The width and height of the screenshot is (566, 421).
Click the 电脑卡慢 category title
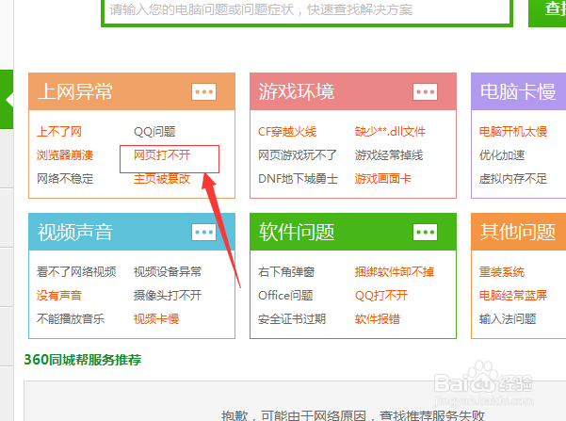pyautogui.click(x=518, y=91)
